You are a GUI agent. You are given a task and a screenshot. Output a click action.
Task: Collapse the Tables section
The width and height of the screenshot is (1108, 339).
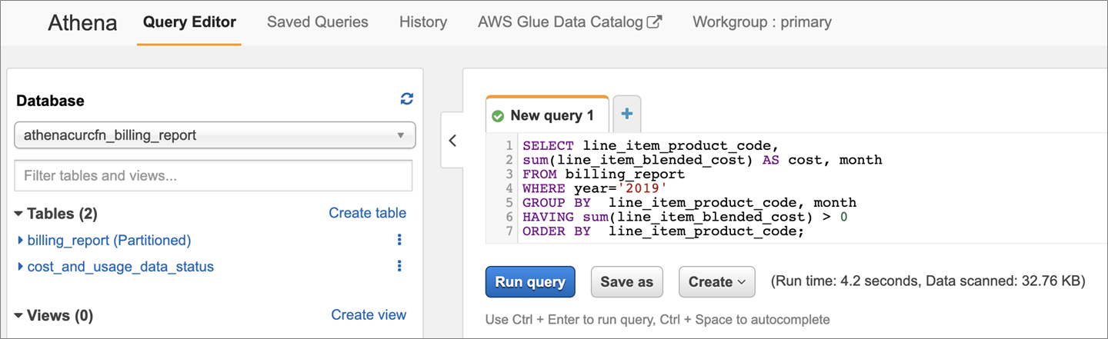[x=19, y=214]
